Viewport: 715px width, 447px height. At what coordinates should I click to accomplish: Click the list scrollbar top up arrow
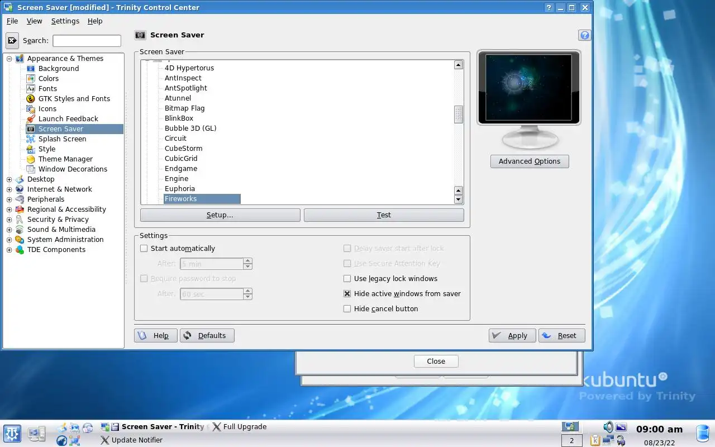pyautogui.click(x=459, y=65)
